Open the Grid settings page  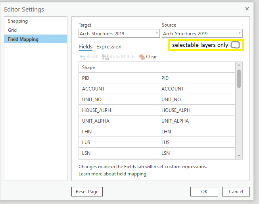click(12, 30)
